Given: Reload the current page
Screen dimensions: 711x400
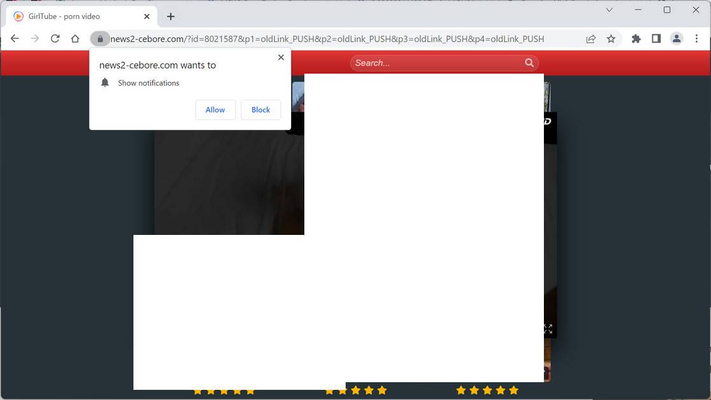Looking at the screenshot, I should tap(55, 39).
